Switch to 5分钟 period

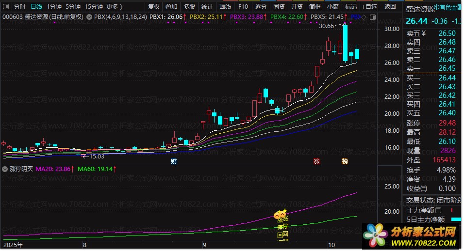pos(73,6)
